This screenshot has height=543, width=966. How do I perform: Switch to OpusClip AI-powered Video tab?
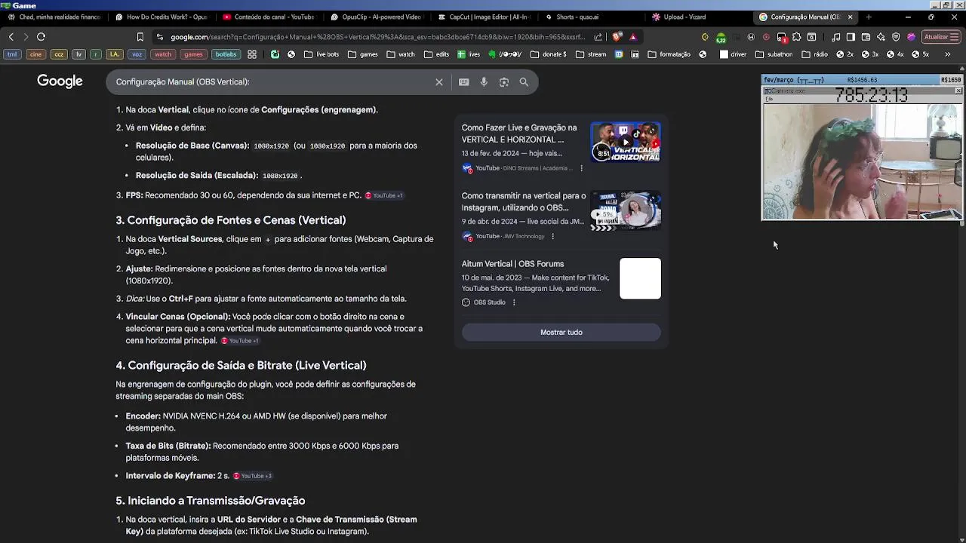[x=377, y=17]
